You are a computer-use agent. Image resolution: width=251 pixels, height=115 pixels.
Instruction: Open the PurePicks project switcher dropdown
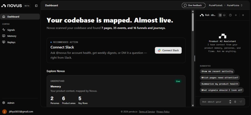pyautogui.click(x=235, y=5)
